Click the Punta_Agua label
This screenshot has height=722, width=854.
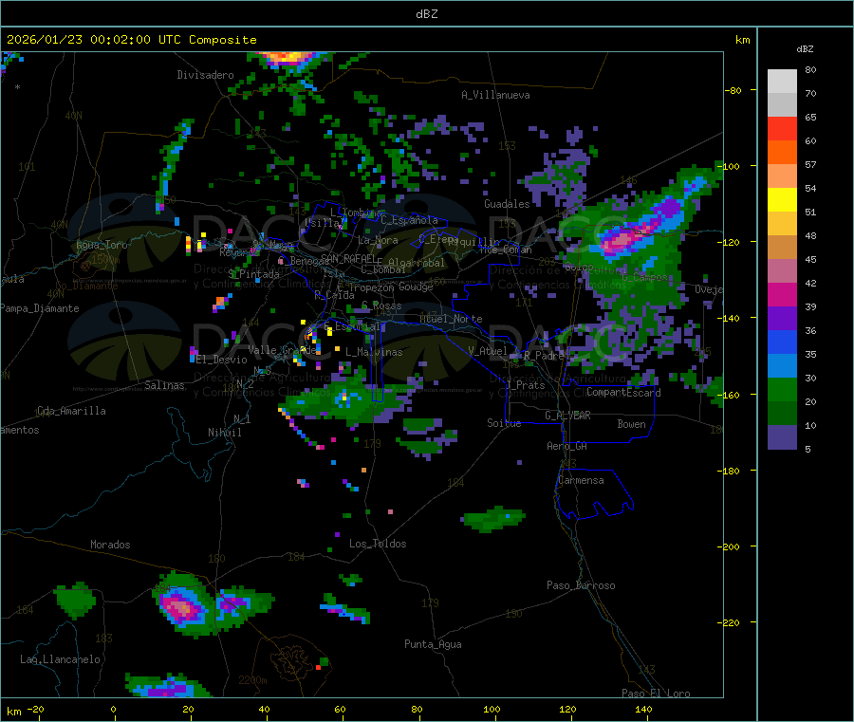coord(433,644)
